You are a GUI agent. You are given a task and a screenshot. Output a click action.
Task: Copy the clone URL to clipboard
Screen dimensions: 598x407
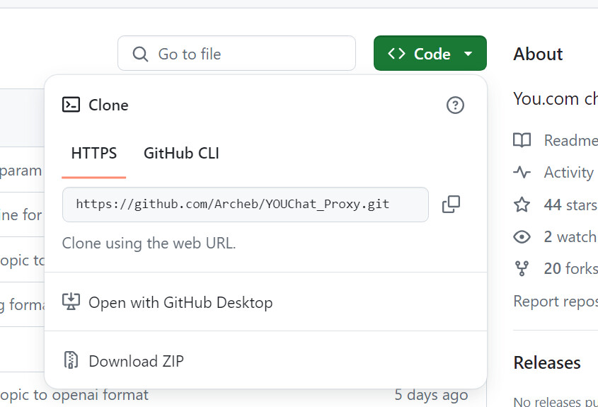coord(451,205)
